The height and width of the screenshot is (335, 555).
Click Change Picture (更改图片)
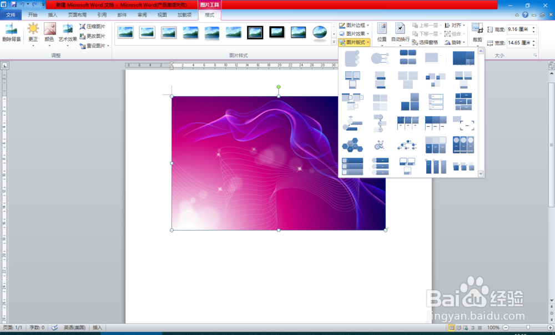pyautogui.click(x=92, y=36)
